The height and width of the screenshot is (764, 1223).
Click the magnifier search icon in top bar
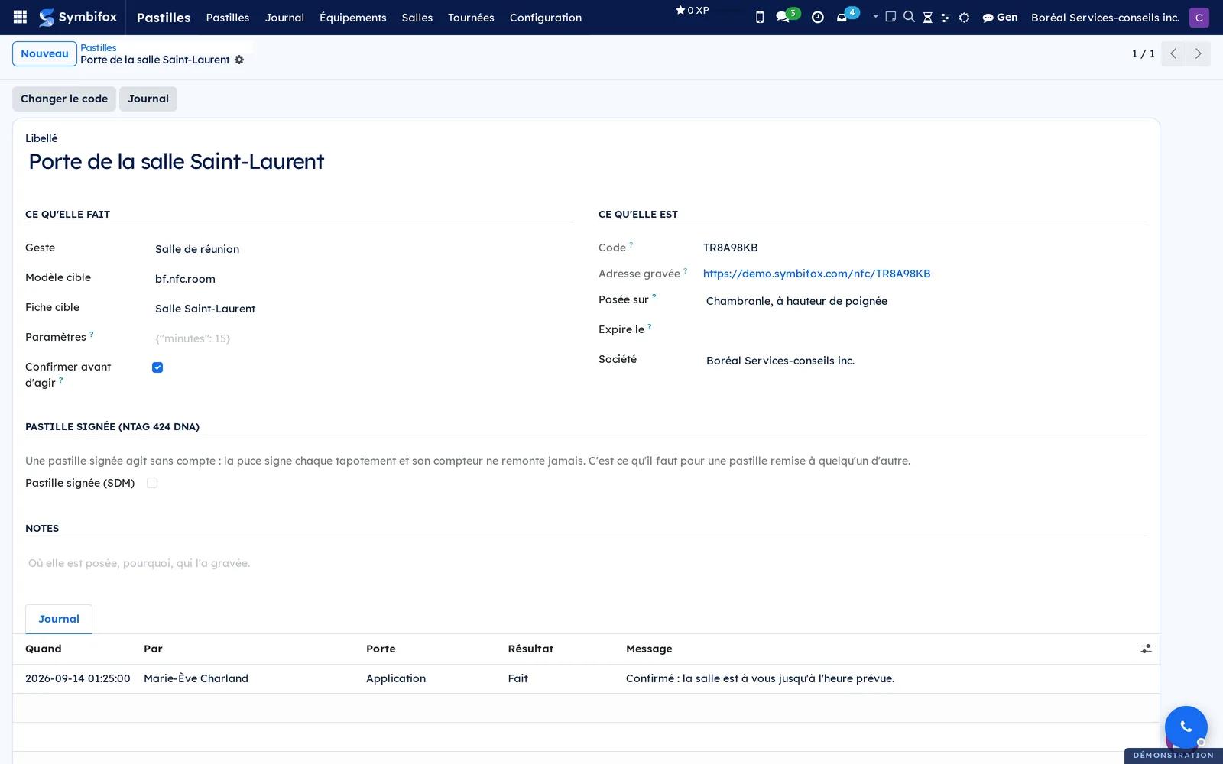click(x=909, y=16)
